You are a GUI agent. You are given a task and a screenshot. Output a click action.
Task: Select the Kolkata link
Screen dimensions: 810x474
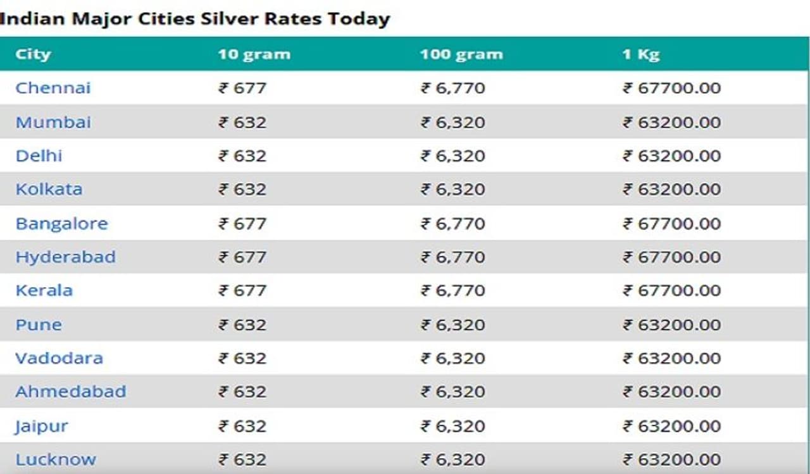[x=49, y=189]
